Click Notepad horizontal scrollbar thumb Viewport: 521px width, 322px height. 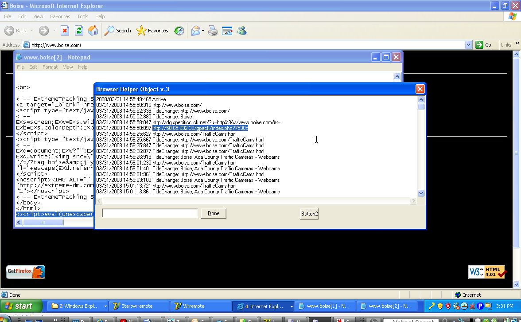(43, 223)
